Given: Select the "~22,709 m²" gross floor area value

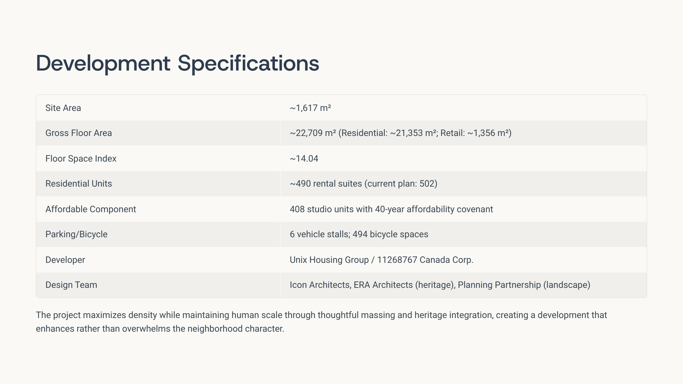Looking at the screenshot, I should [313, 133].
